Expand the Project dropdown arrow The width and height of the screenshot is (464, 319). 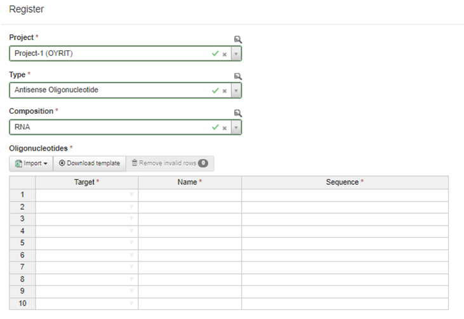click(x=235, y=54)
